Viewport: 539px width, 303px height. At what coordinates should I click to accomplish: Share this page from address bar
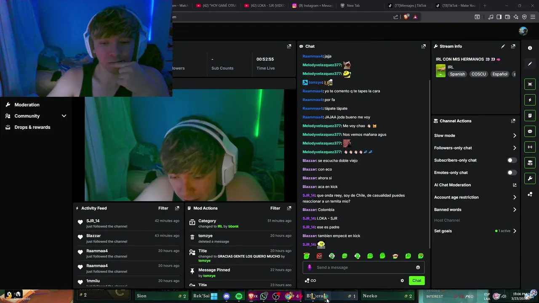[x=396, y=17]
